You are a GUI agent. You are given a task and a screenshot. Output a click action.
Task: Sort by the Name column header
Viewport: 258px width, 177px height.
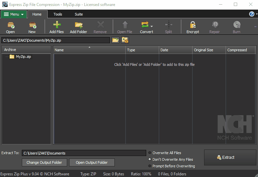pos(89,50)
